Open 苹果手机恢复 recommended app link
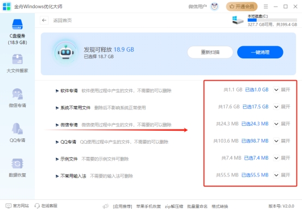 [148, 206]
